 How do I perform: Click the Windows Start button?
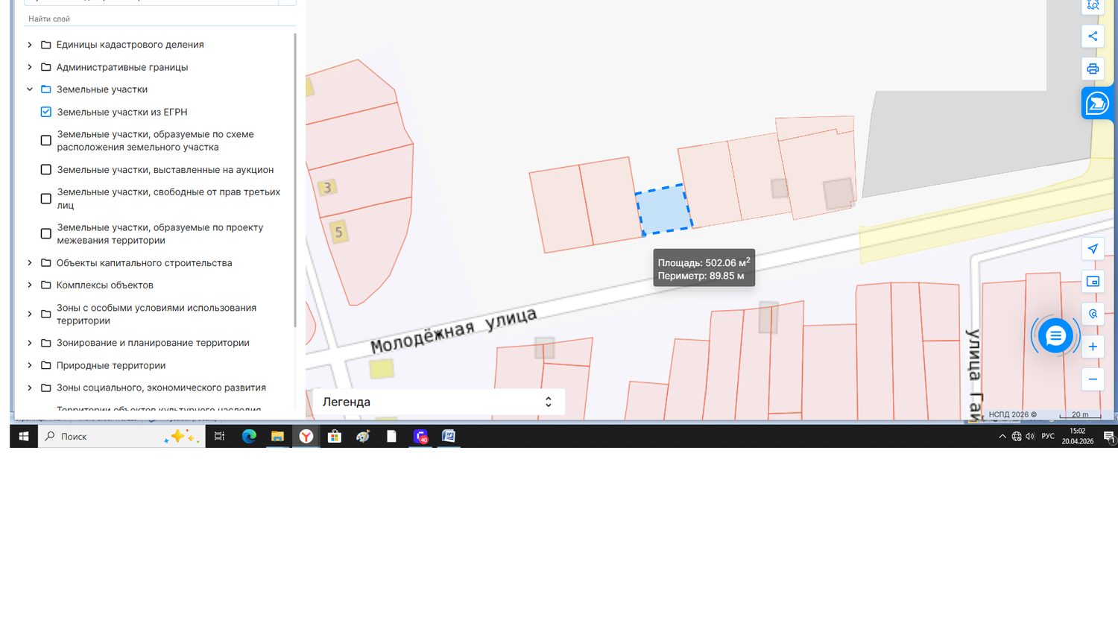24,436
